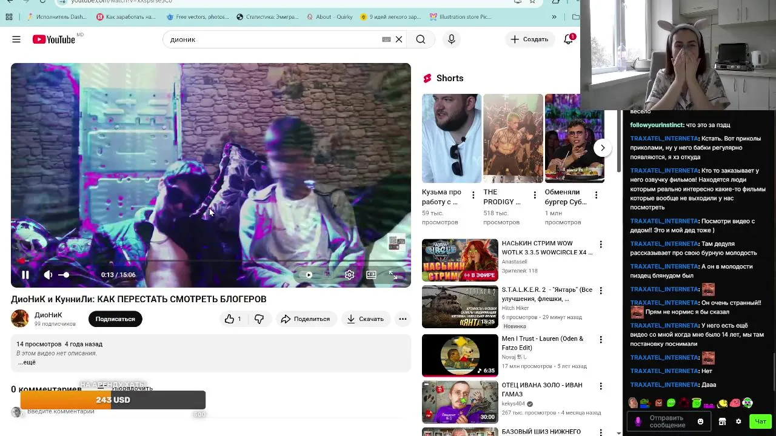
Task: Open '9 идей легкого зар...' bookmark
Action: pos(391,17)
